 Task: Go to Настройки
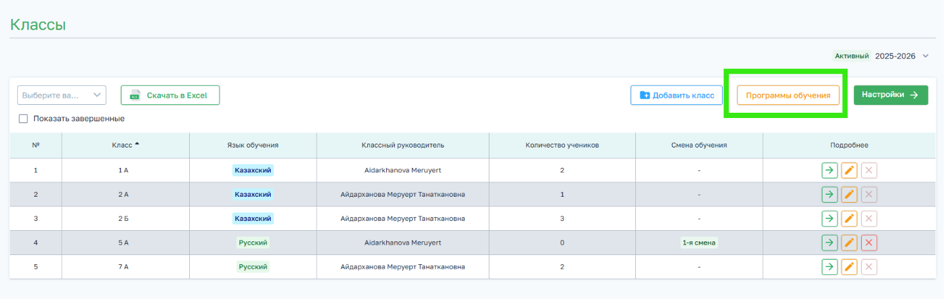[x=891, y=95]
